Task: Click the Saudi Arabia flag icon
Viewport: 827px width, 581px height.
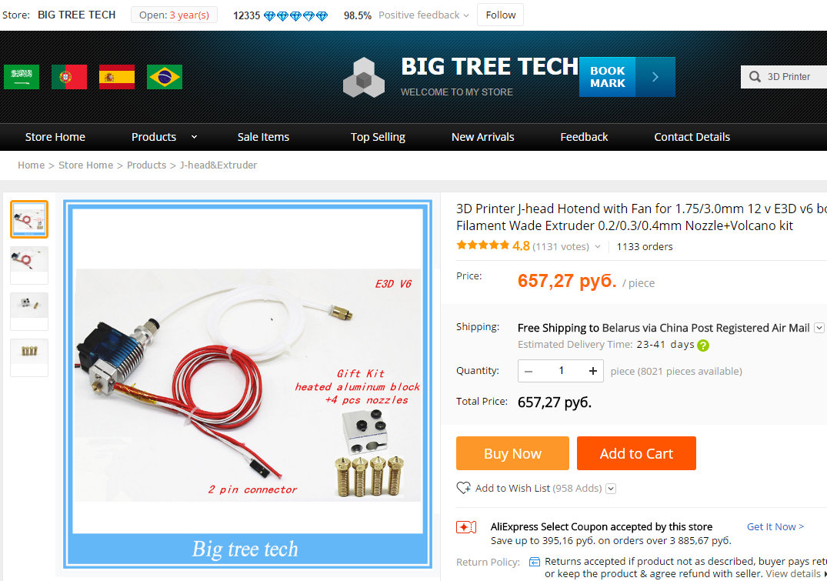Action: 21,77
